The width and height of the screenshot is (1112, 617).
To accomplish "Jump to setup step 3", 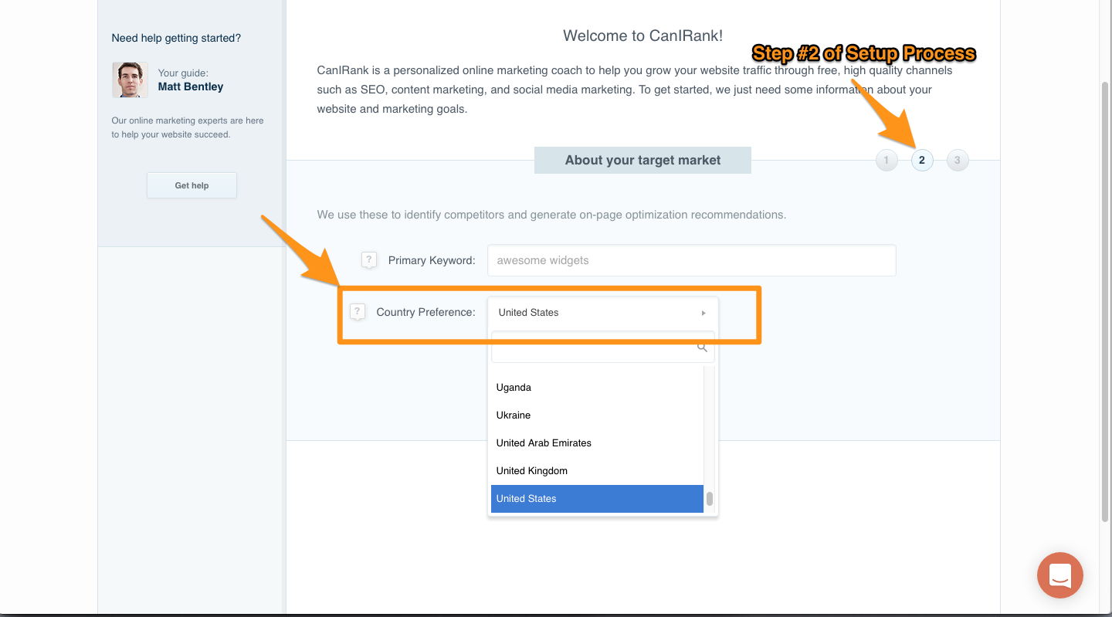I will click(x=958, y=161).
